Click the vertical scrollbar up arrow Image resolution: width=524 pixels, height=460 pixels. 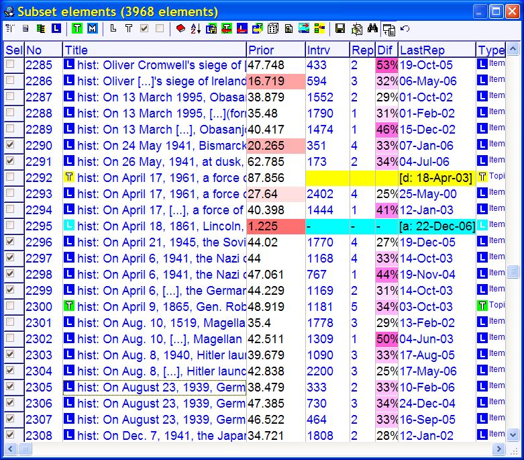point(513,49)
